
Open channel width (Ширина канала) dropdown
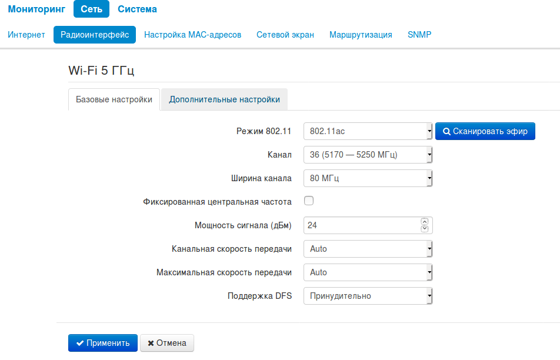pyautogui.click(x=368, y=178)
